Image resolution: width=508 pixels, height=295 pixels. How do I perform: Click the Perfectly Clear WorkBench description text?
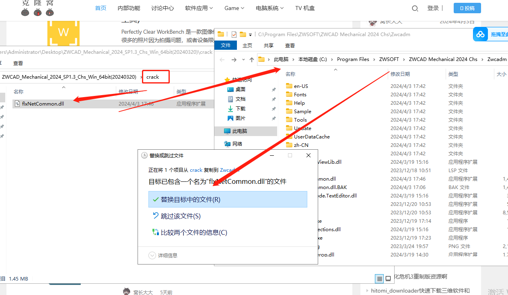click(168, 36)
